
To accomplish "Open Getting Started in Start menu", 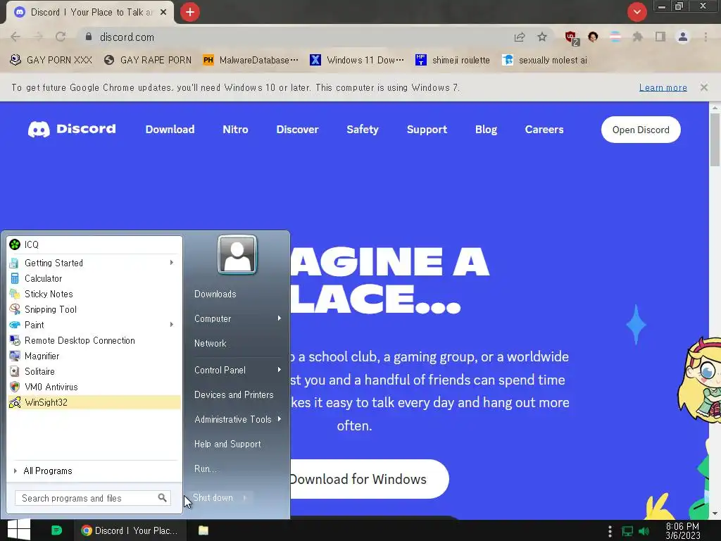I will [x=94, y=263].
